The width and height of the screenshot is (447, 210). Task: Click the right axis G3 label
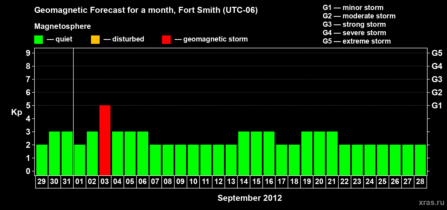[x=437, y=79]
